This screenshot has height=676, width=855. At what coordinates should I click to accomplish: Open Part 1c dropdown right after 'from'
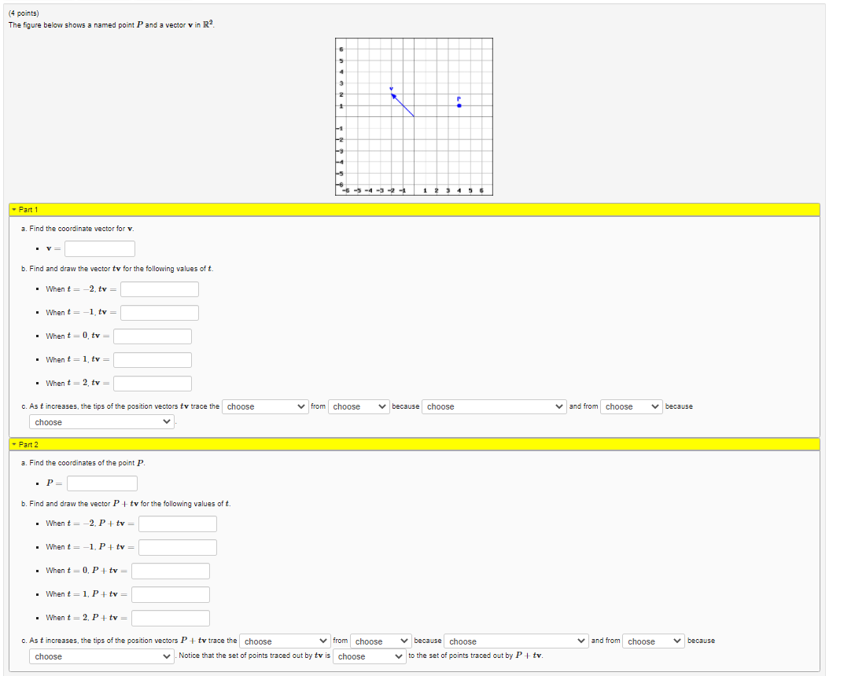click(x=359, y=407)
